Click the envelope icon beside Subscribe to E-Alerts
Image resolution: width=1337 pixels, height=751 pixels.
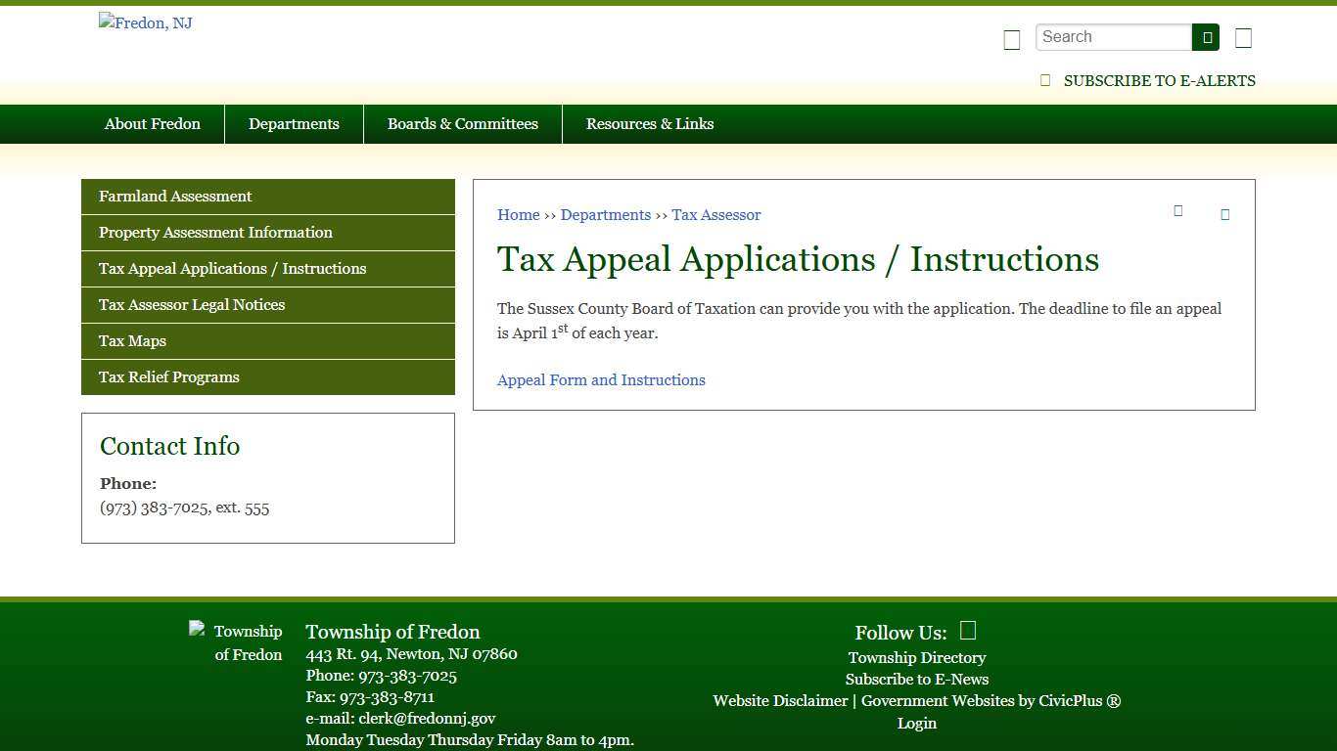(1044, 80)
